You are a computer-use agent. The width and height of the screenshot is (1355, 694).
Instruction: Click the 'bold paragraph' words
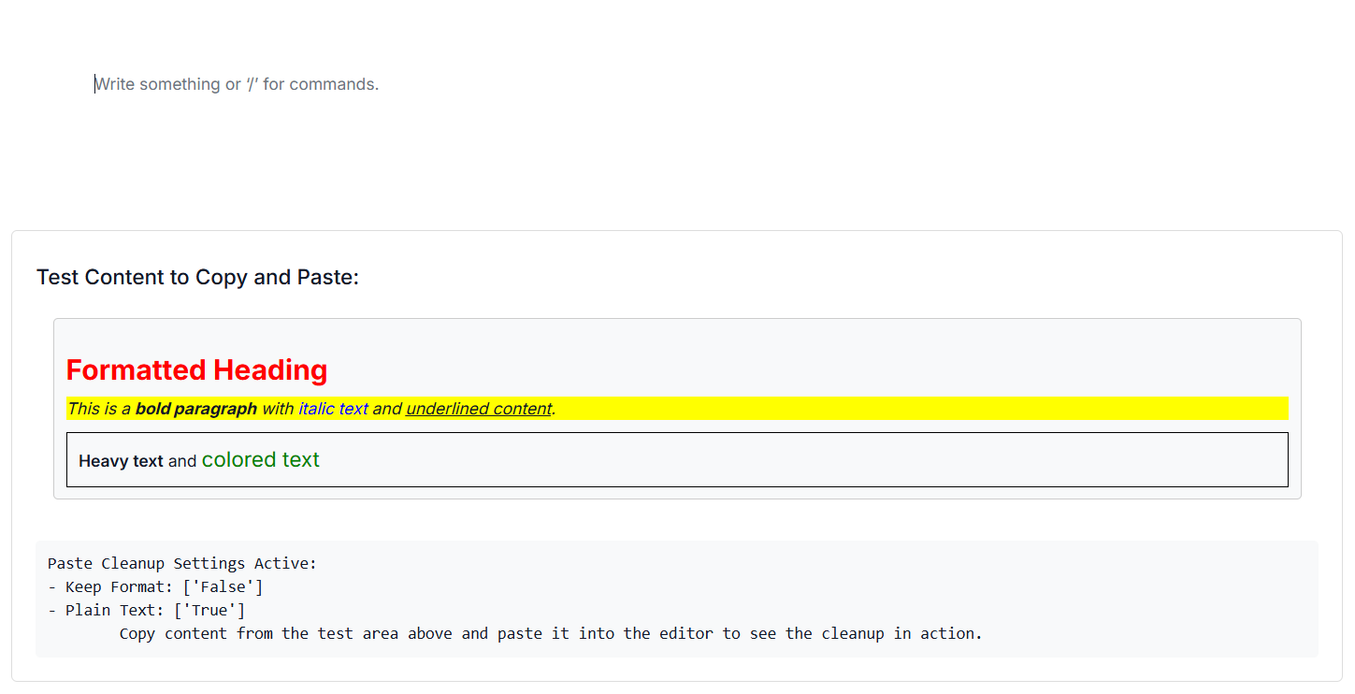(195, 409)
